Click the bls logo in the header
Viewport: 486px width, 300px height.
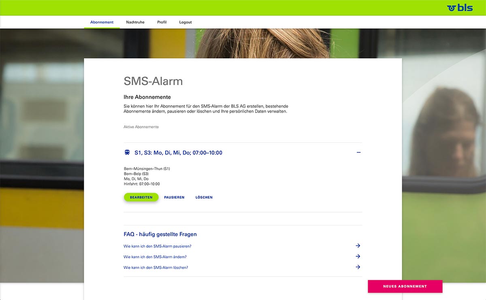tap(460, 8)
